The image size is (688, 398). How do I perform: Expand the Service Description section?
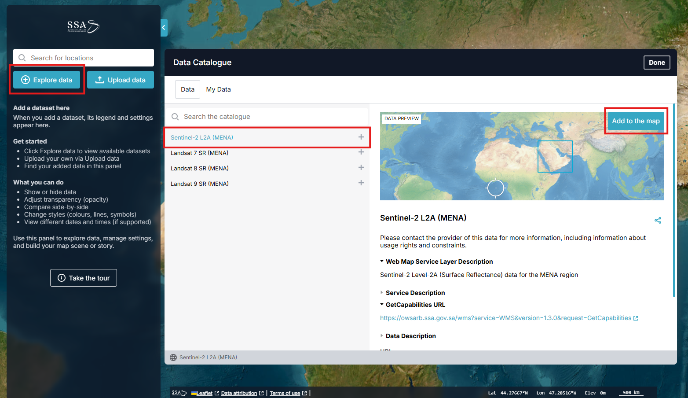coord(415,293)
